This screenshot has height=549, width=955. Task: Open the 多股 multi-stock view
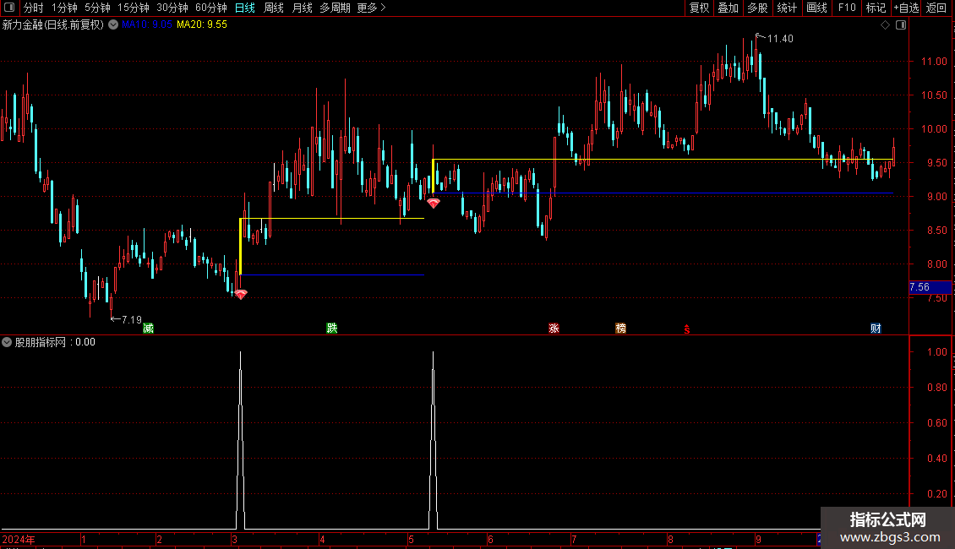pyautogui.click(x=757, y=8)
